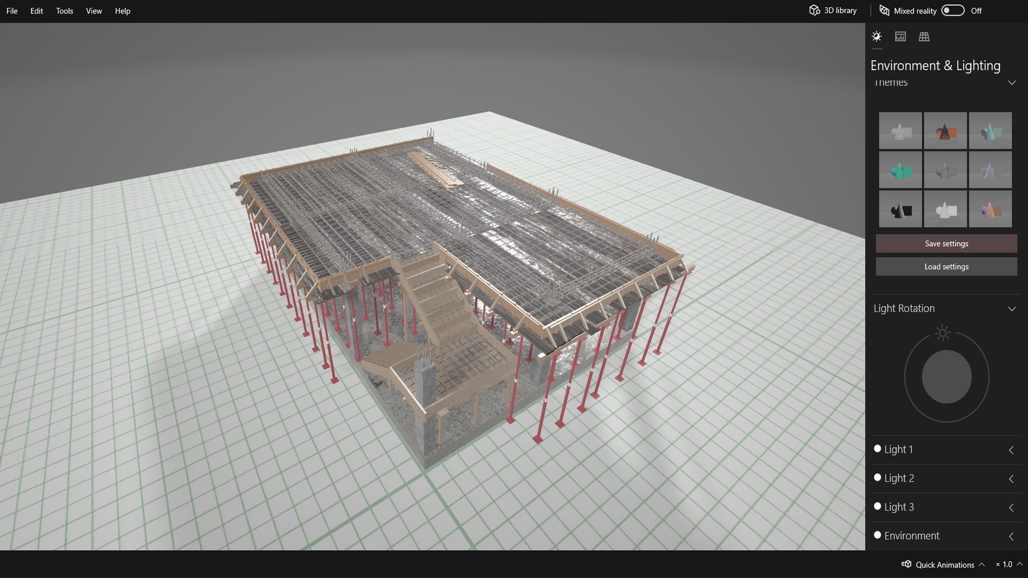
Task: Open the 3D library
Action: click(x=833, y=11)
